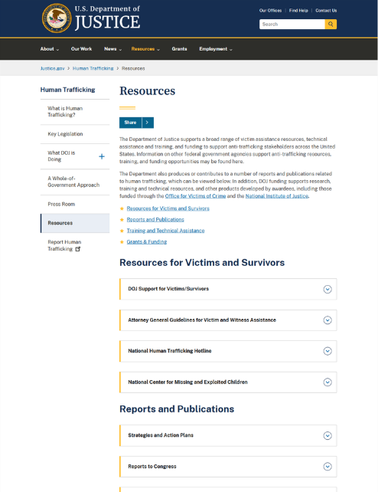Image resolution: width=378 pixels, height=492 pixels.
Task: Open Our Offices header link
Action: 270,11
